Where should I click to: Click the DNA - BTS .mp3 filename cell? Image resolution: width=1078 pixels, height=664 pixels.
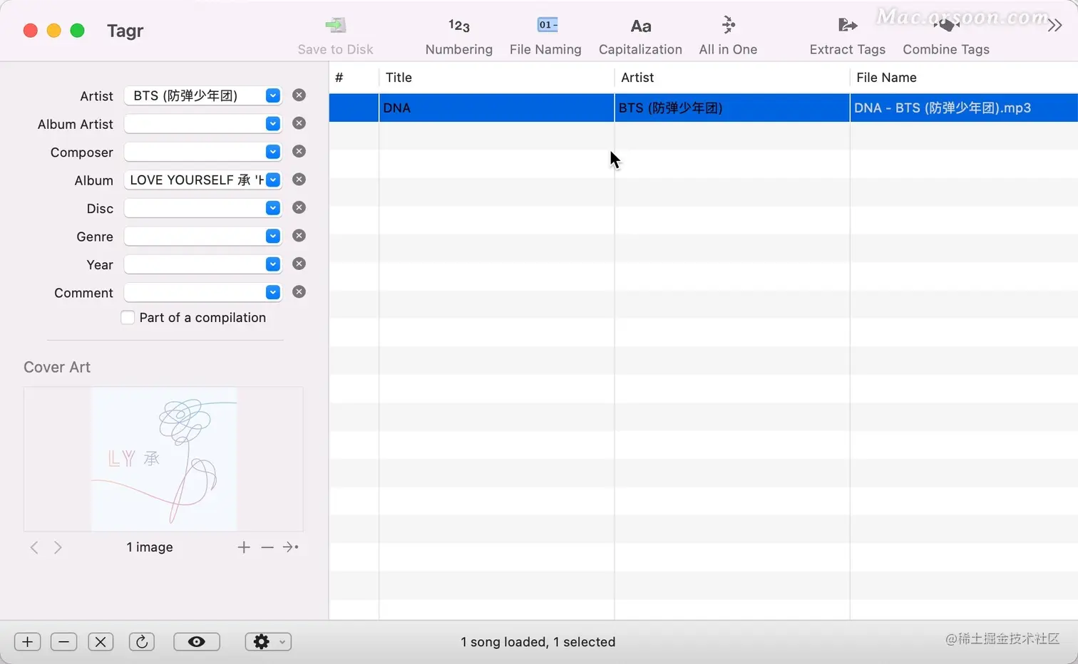[964, 108]
